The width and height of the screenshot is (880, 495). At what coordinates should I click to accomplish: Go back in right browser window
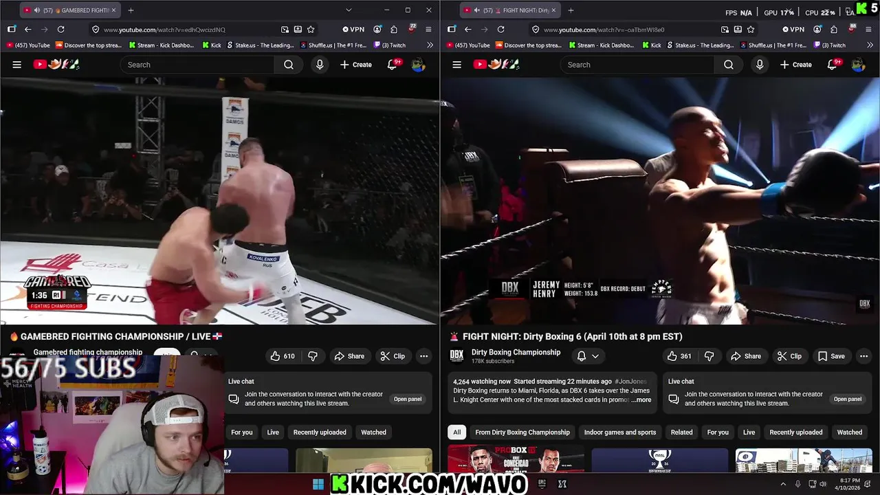pos(468,30)
